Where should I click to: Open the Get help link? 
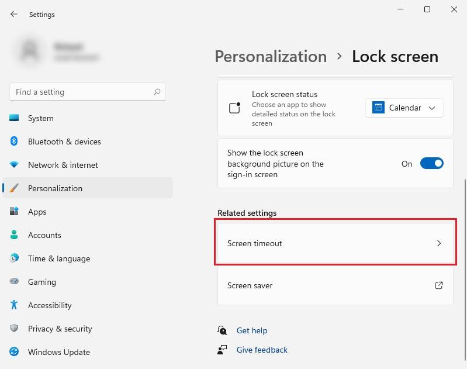[x=252, y=330]
